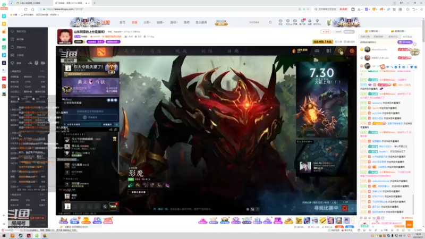Expand the 视频 dropdown in navbar
Viewport: 425px width, 239px height.
click(x=160, y=22)
